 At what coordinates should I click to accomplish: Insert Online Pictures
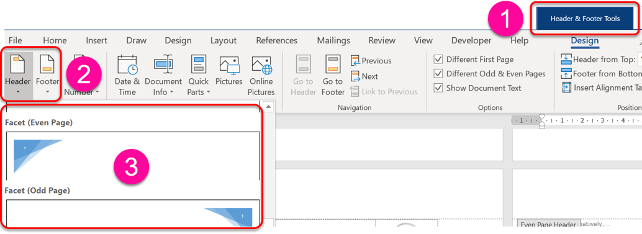261,75
